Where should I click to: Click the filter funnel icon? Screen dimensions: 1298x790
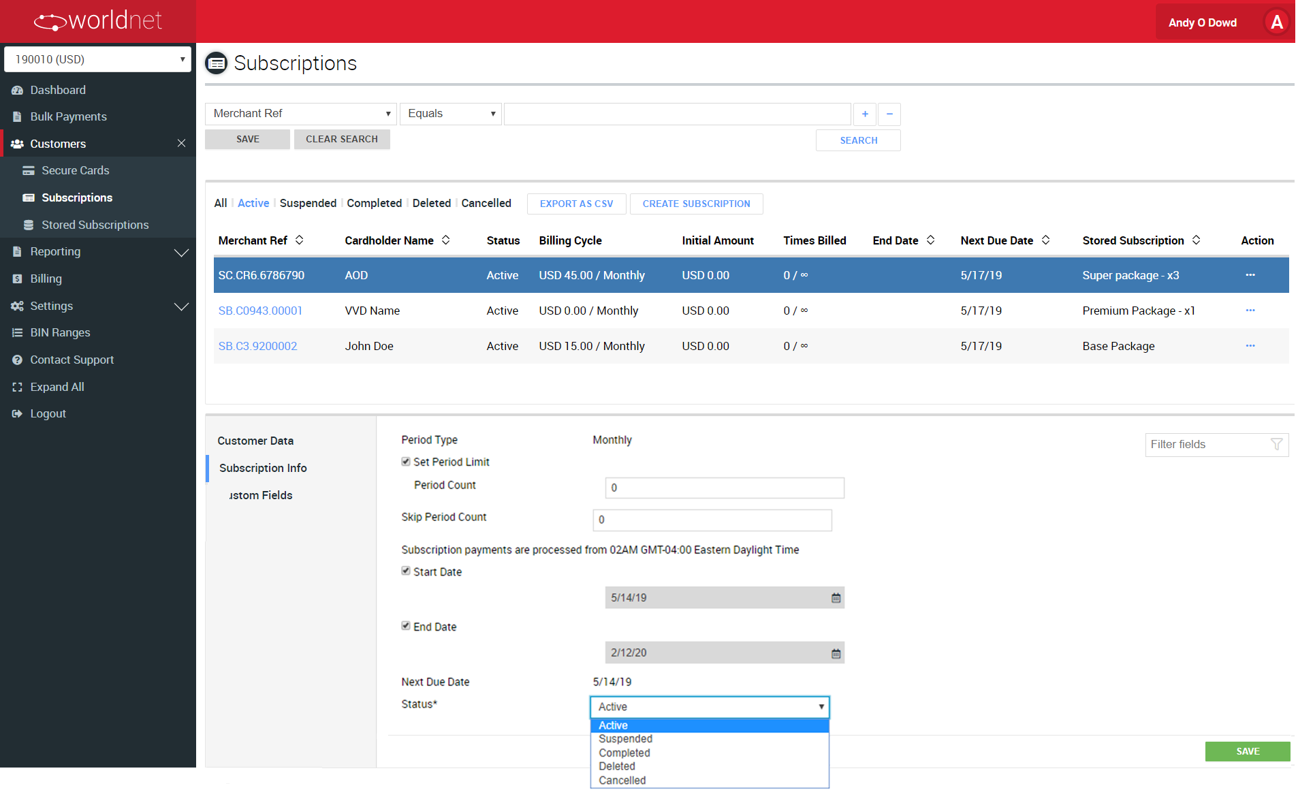[x=1276, y=445]
